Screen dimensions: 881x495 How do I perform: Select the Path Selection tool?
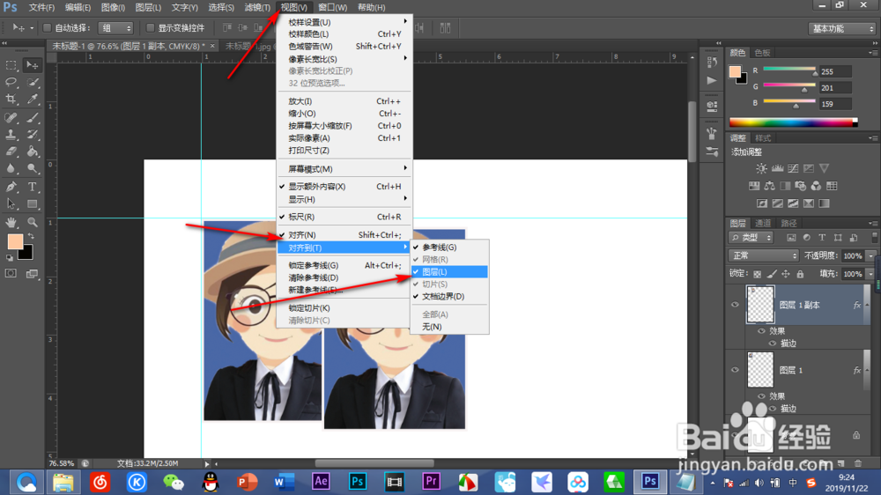click(x=11, y=204)
